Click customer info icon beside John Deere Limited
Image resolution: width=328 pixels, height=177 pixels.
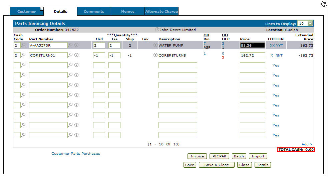[157, 30]
